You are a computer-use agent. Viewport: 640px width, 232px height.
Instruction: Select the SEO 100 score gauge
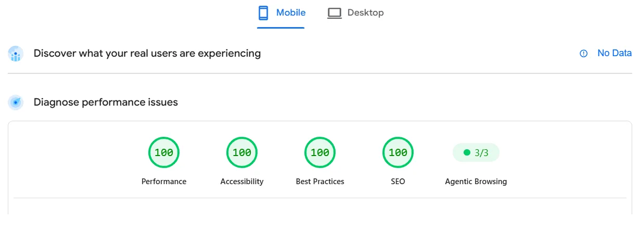[398, 152]
